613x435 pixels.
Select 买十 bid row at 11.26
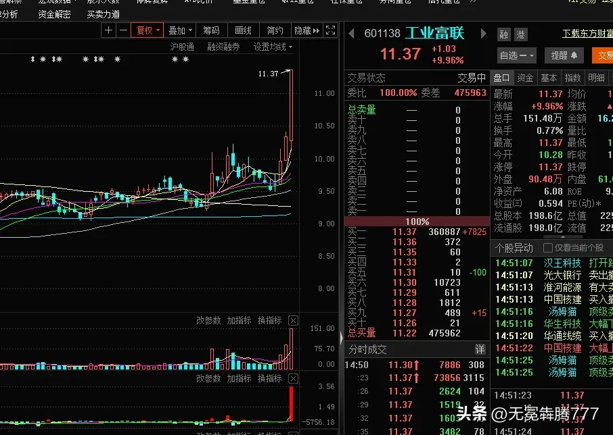coord(417,323)
